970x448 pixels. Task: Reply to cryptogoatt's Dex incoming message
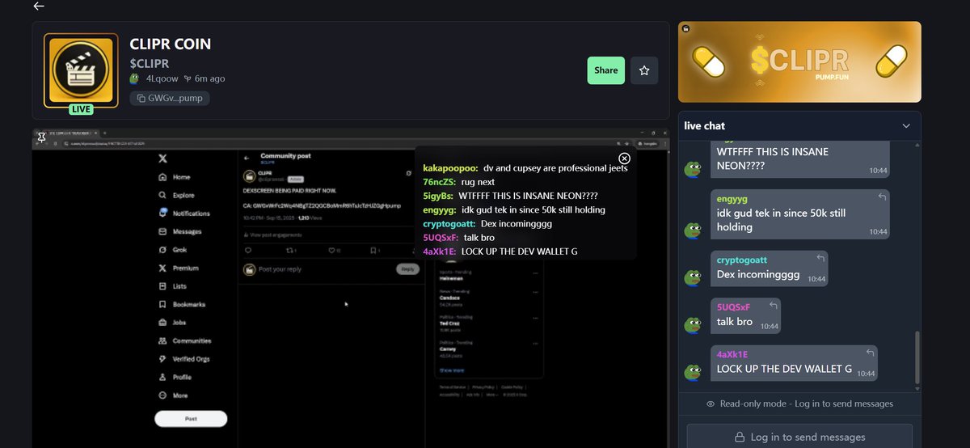[821, 259]
